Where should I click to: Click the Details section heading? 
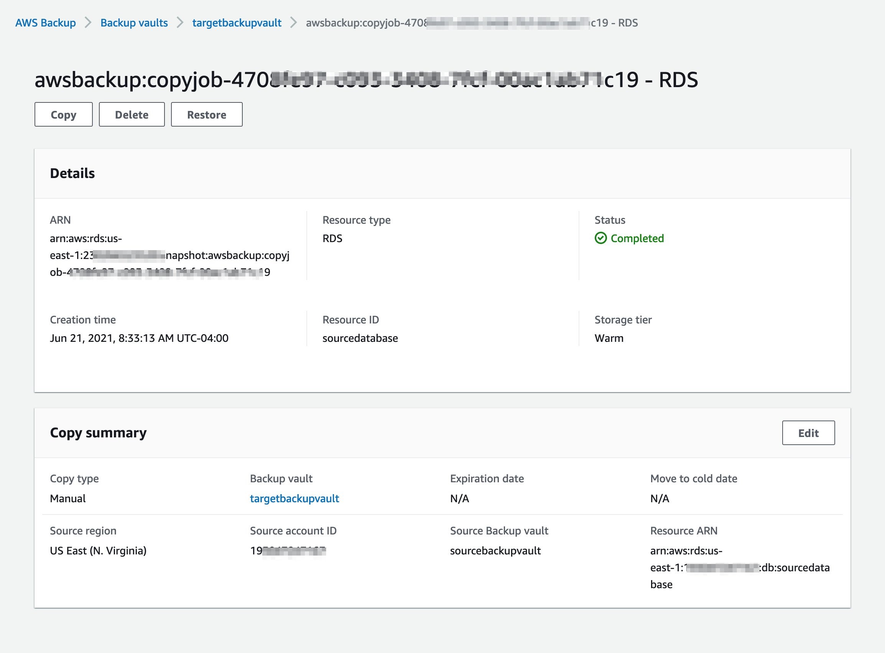pos(72,173)
